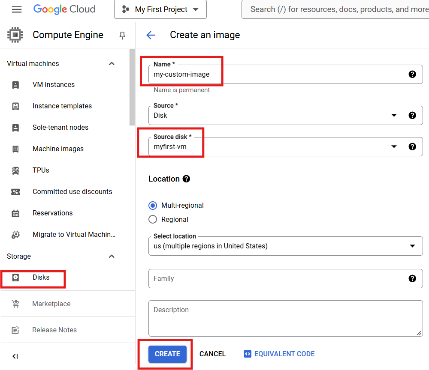Click the help icon for Name field
Image resolution: width=429 pixels, height=370 pixels.
point(412,74)
